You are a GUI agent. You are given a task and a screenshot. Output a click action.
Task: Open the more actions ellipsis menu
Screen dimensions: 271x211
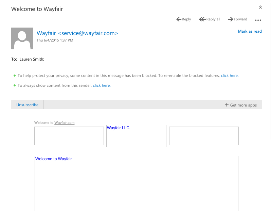tap(258, 20)
